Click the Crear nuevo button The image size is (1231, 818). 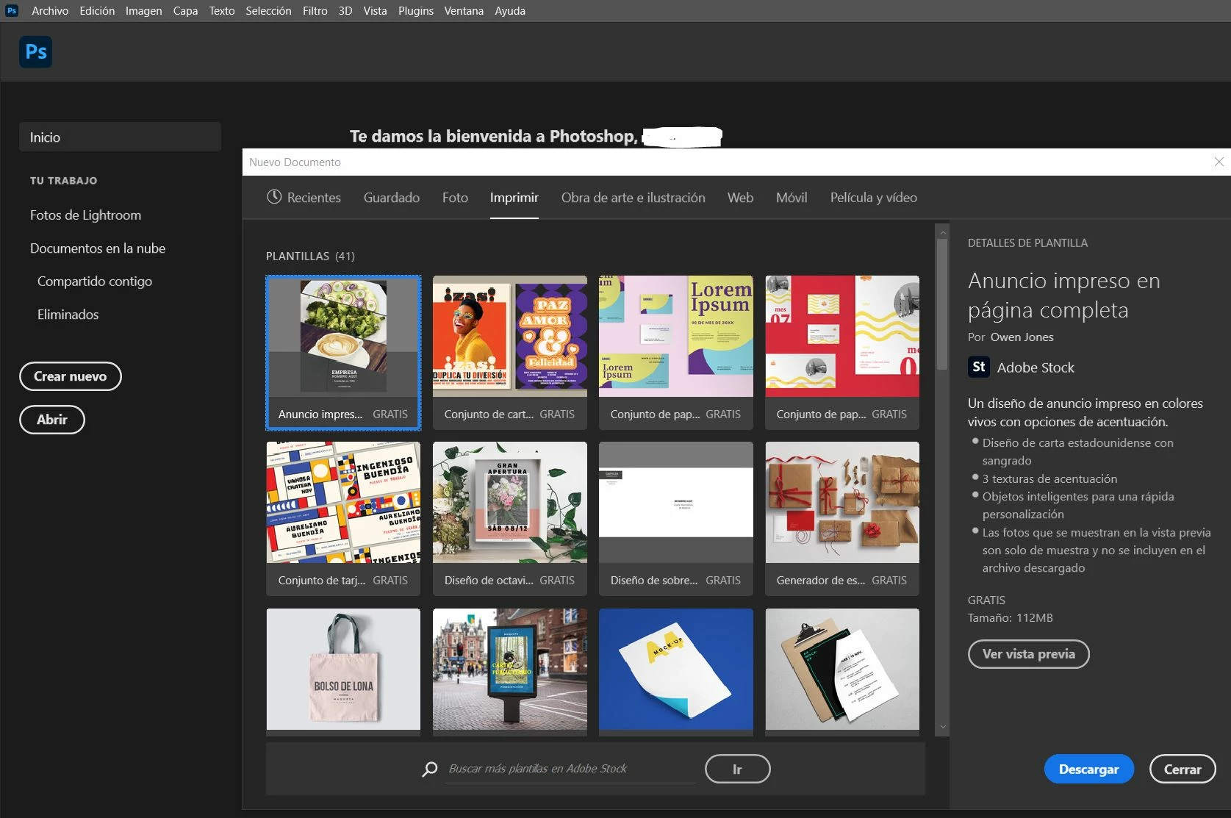pyautogui.click(x=70, y=376)
